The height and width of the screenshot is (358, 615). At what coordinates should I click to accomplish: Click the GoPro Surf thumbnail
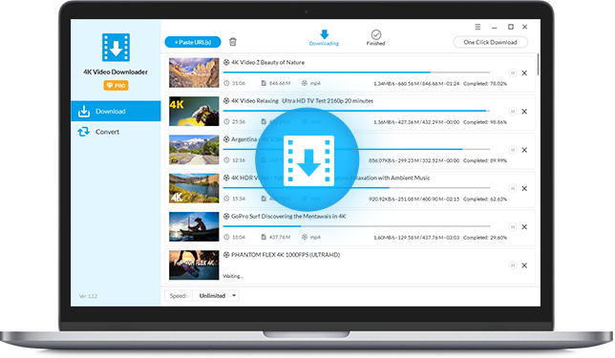(194, 226)
